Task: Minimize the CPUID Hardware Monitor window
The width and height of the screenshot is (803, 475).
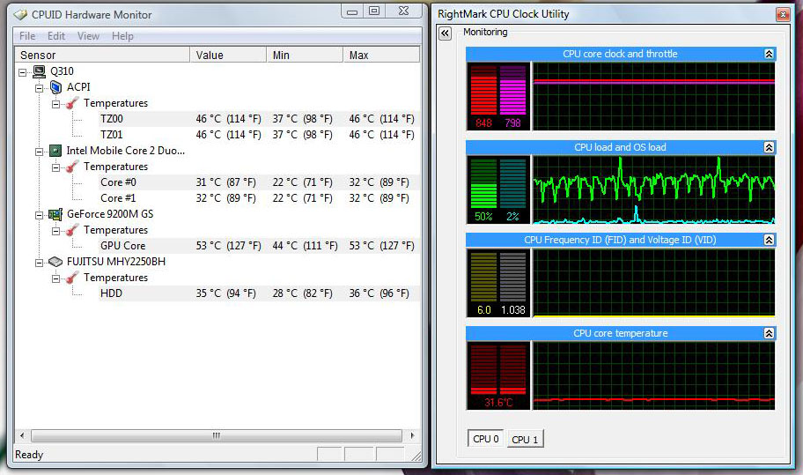Action: (352, 11)
